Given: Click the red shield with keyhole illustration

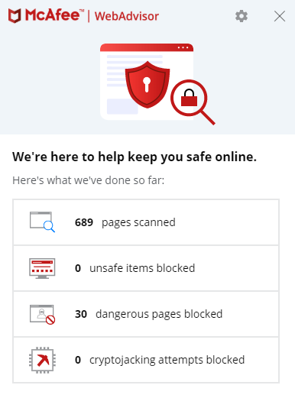Looking at the screenshot, I should click(x=147, y=85).
